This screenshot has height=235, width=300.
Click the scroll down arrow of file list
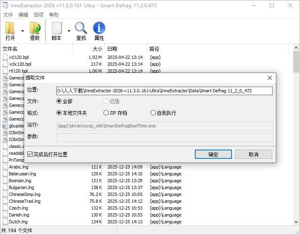(x=296, y=222)
